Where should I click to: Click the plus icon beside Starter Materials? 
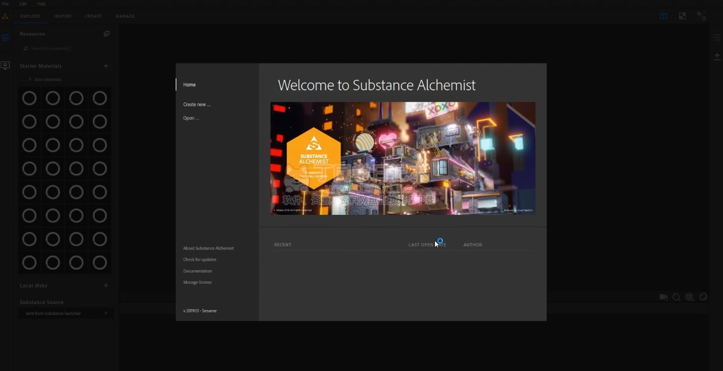point(106,66)
